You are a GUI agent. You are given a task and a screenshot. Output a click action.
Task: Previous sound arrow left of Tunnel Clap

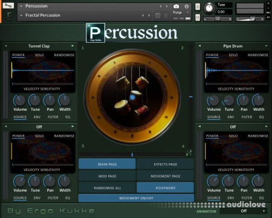6,46
